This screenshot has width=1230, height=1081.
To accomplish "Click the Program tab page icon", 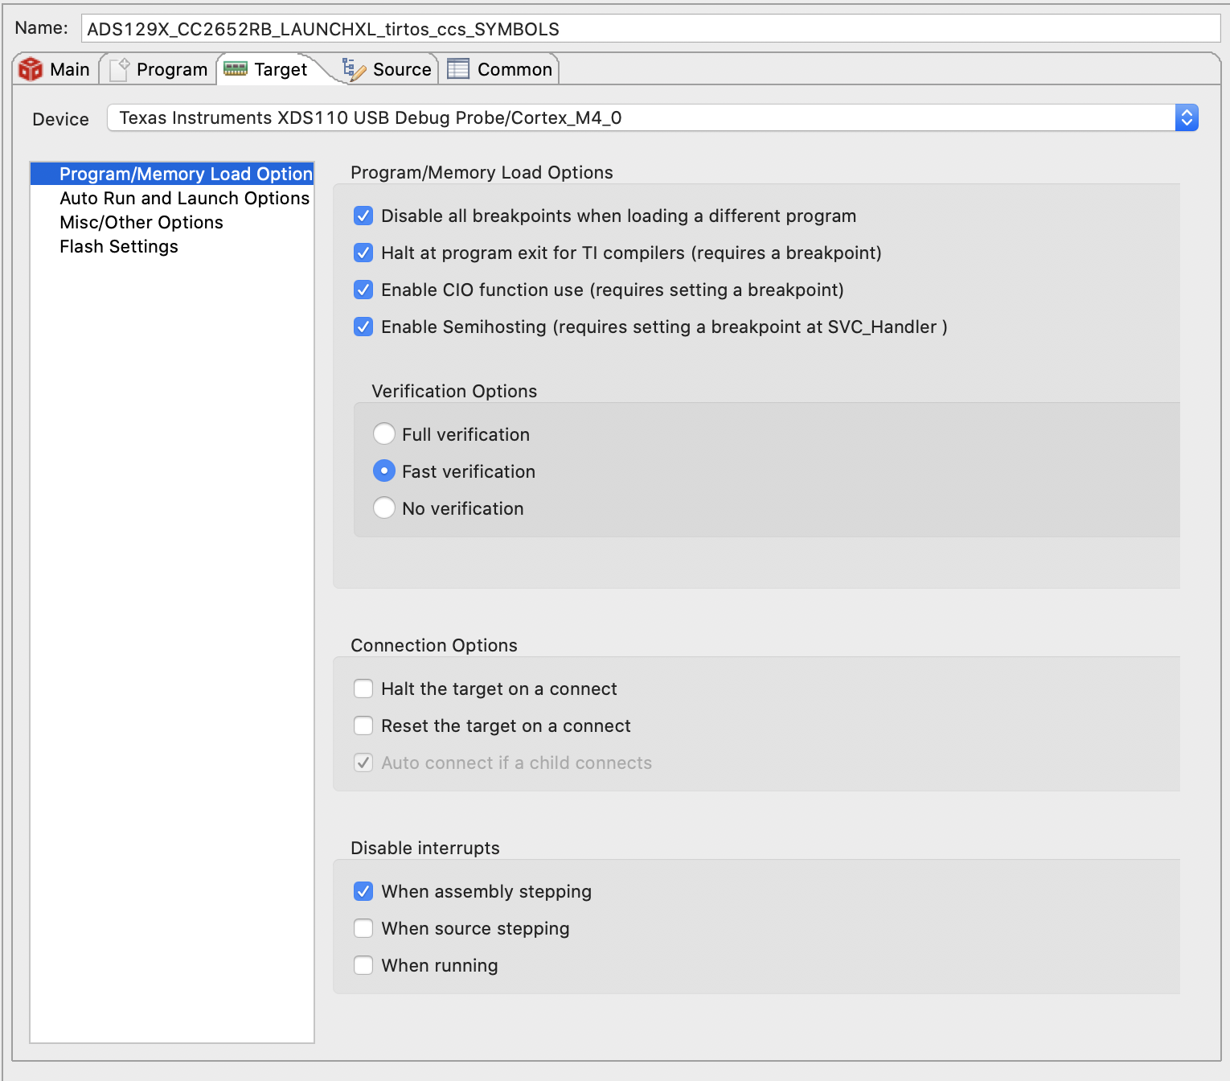I will tap(119, 69).
